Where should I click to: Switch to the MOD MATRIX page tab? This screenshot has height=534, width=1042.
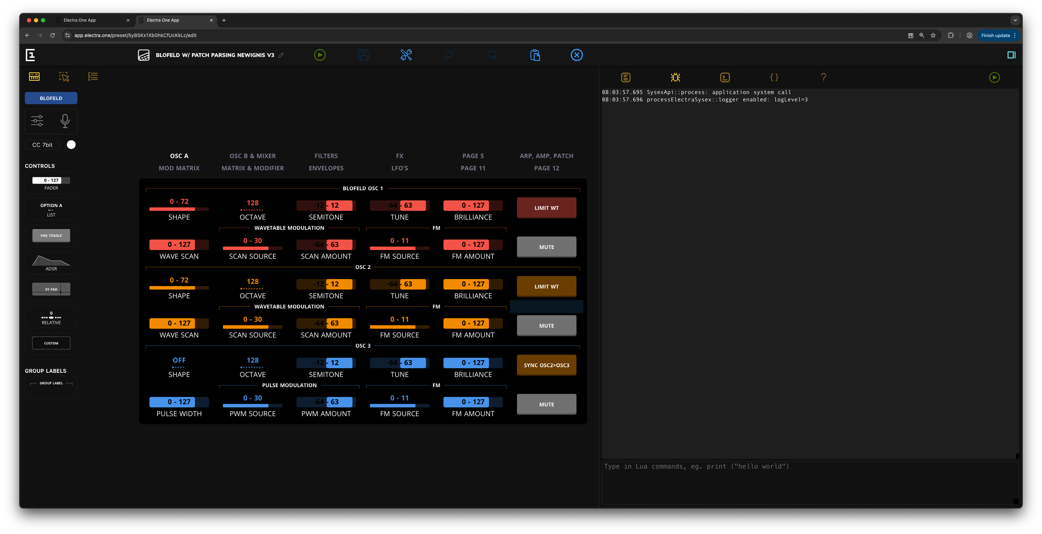point(179,168)
